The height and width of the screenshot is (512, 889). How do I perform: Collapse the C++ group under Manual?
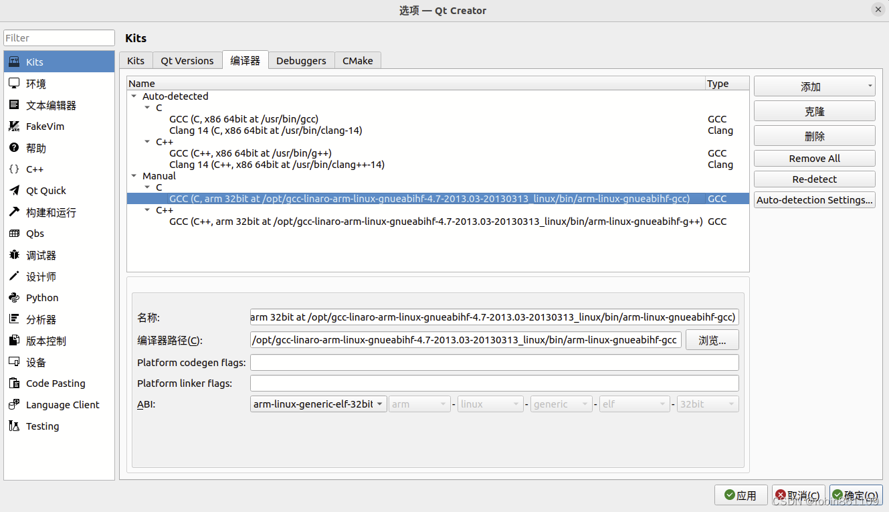pyautogui.click(x=147, y=210)
